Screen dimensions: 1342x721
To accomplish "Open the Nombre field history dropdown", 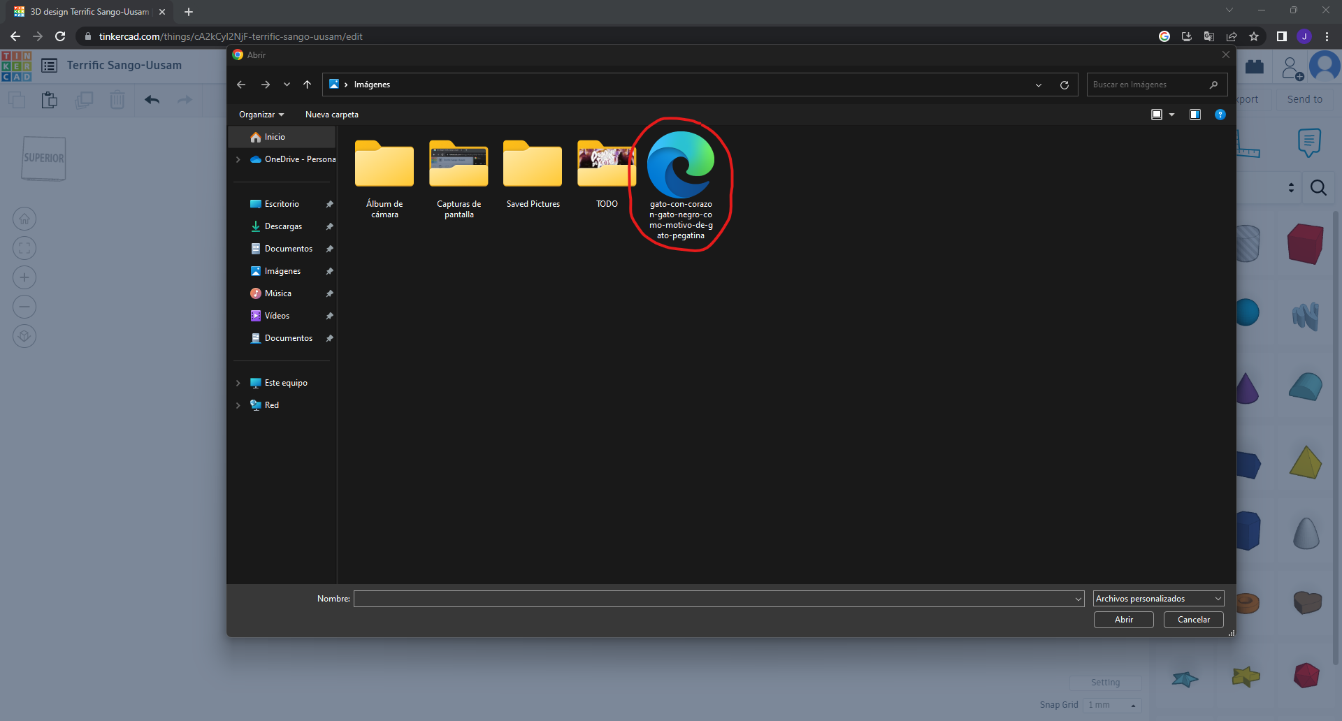I will click(1078, 599).
